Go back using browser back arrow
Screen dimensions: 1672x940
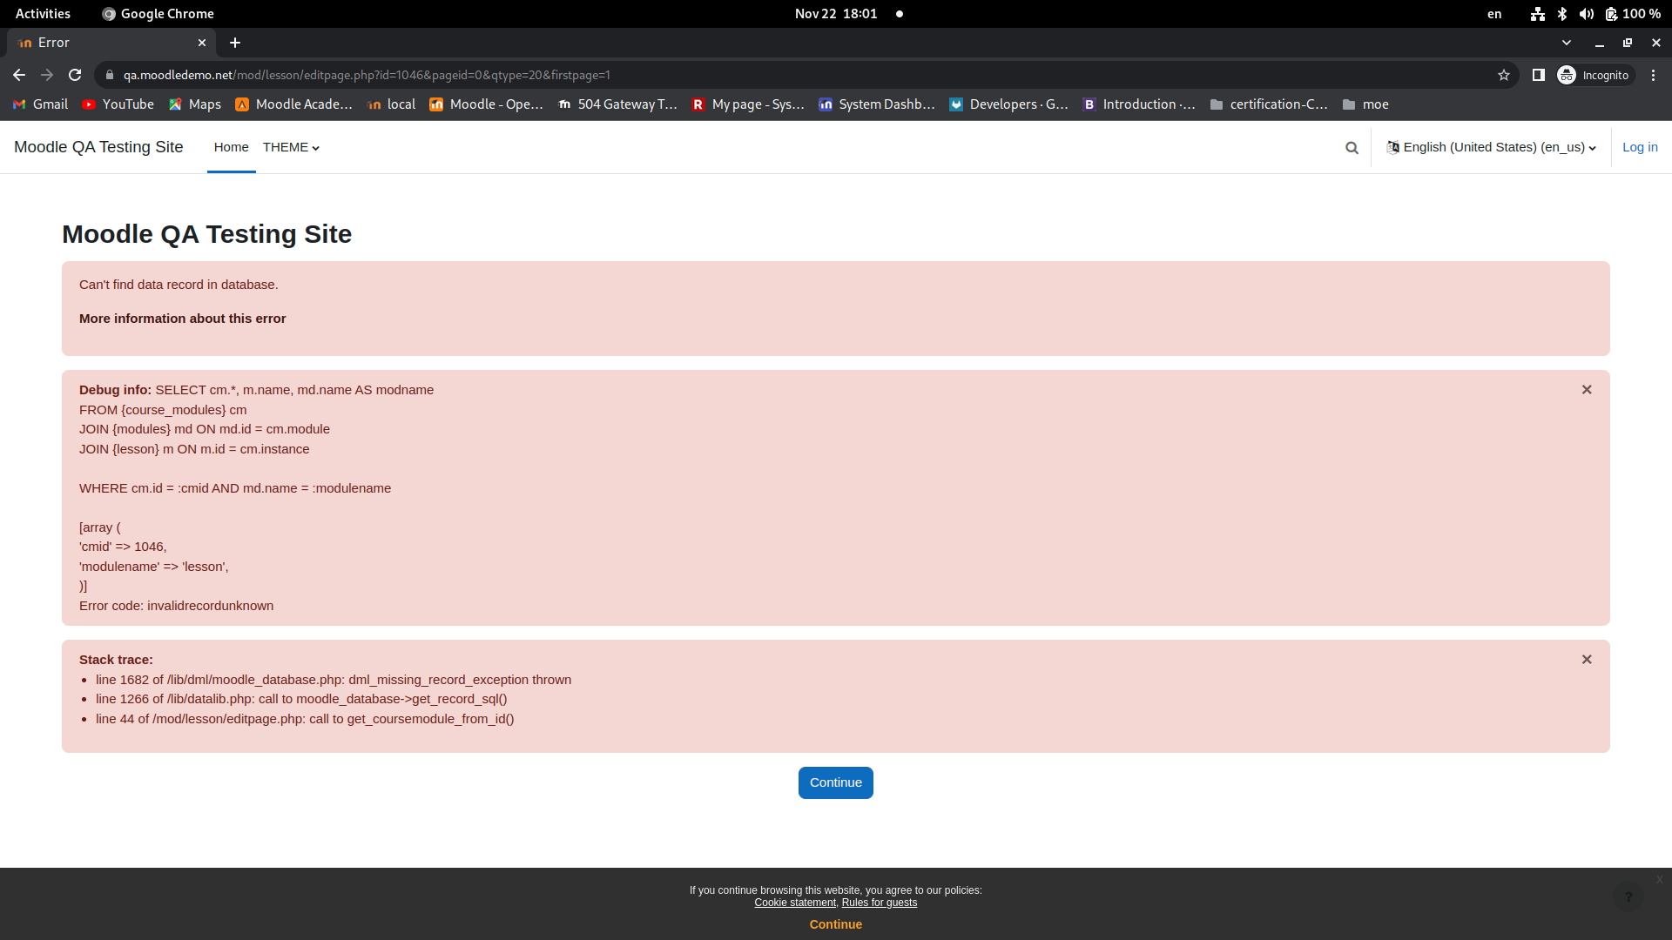point(19,75)
